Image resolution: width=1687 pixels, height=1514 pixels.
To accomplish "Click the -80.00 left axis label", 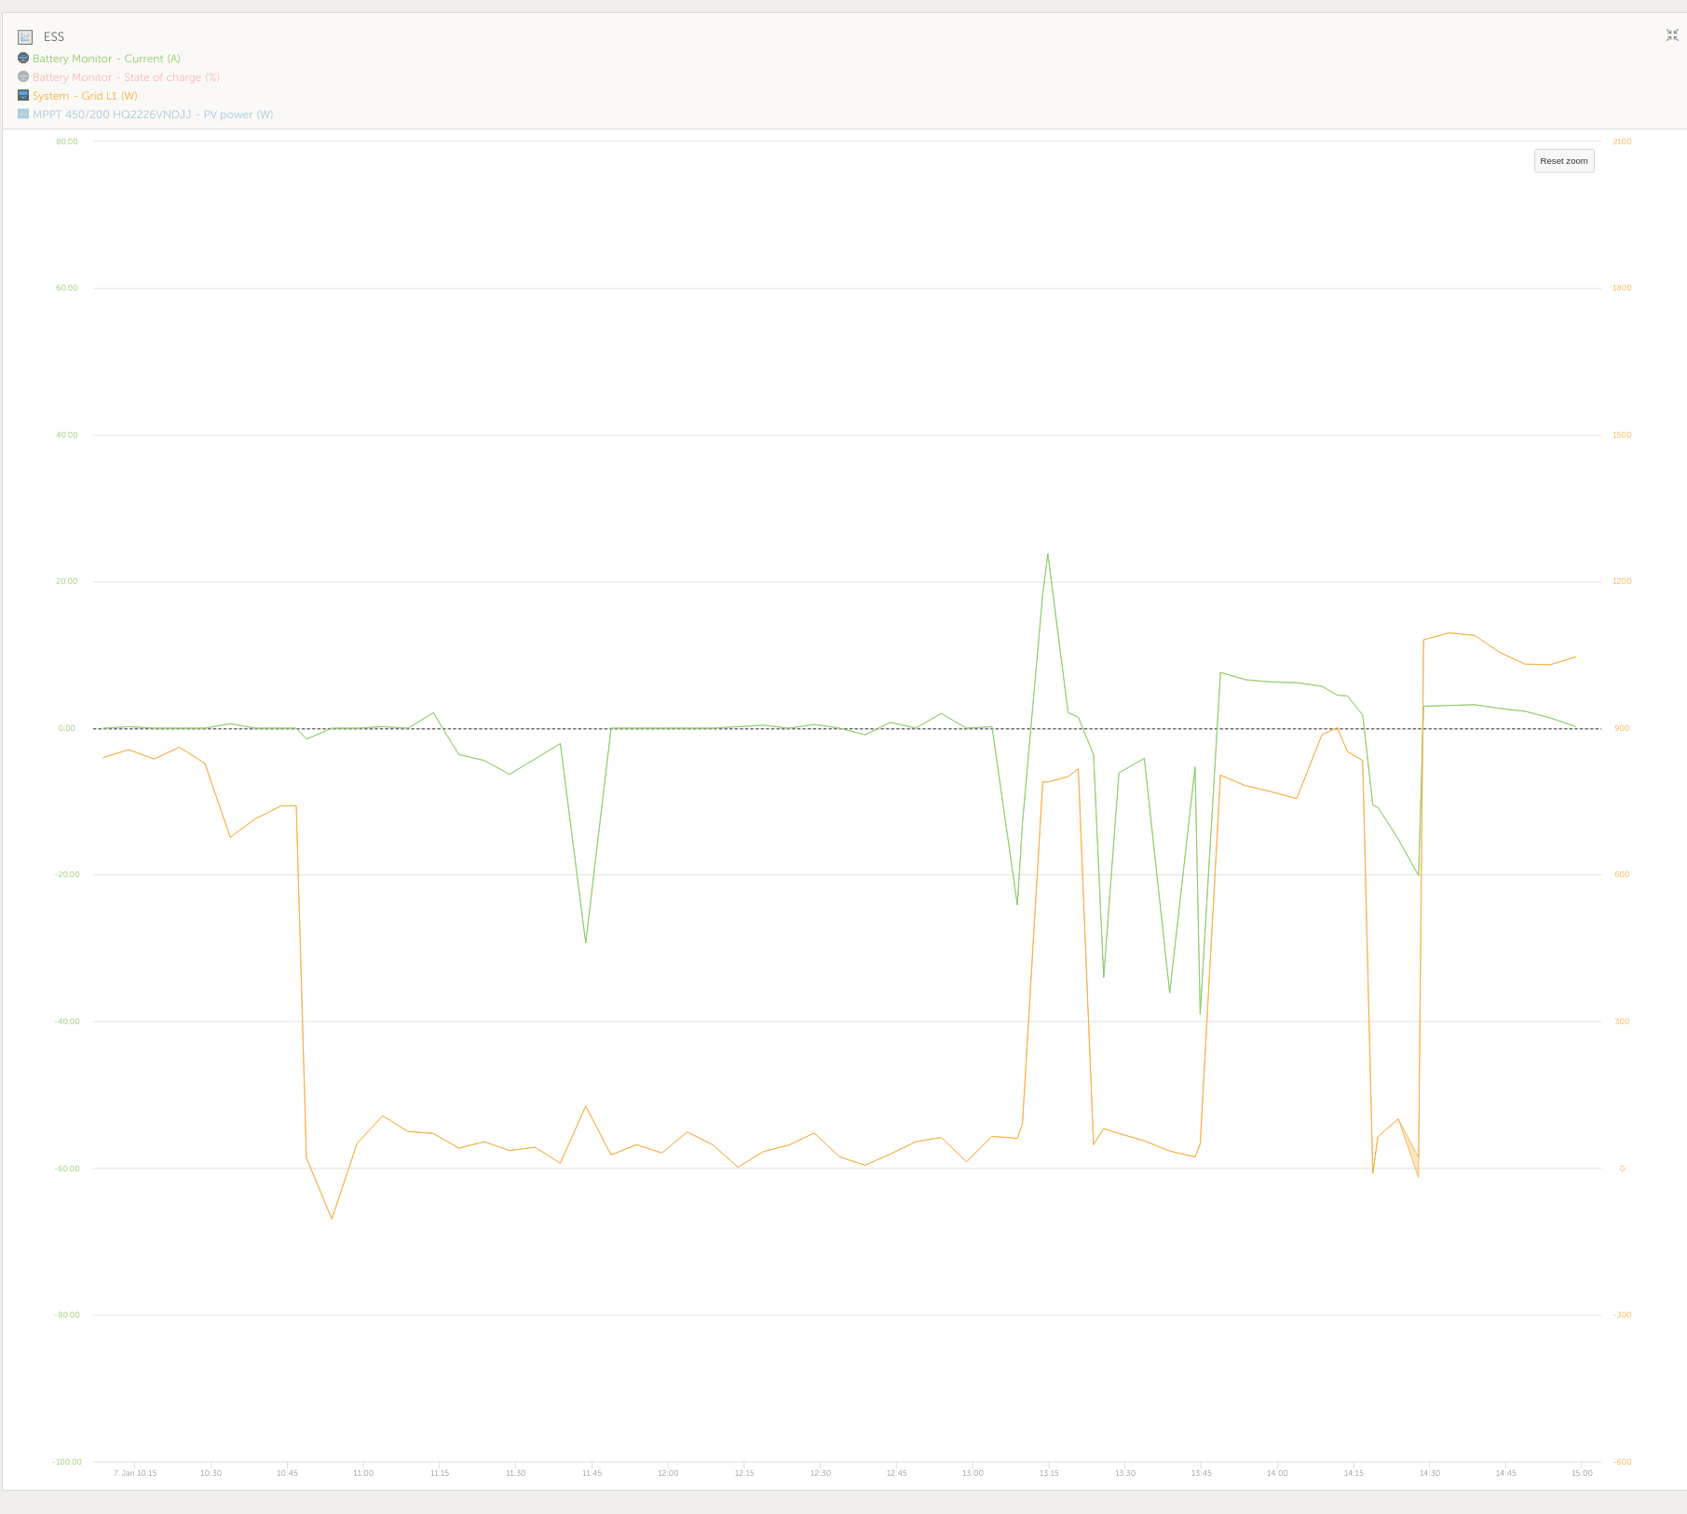I will coord(67,1315).
